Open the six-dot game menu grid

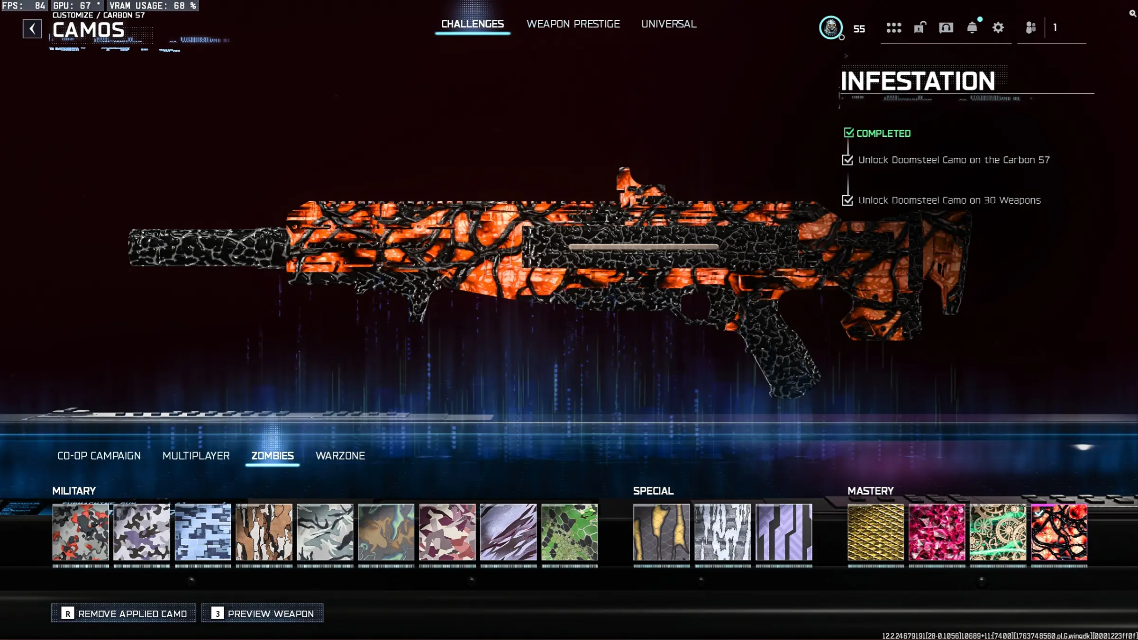point(893,28)
